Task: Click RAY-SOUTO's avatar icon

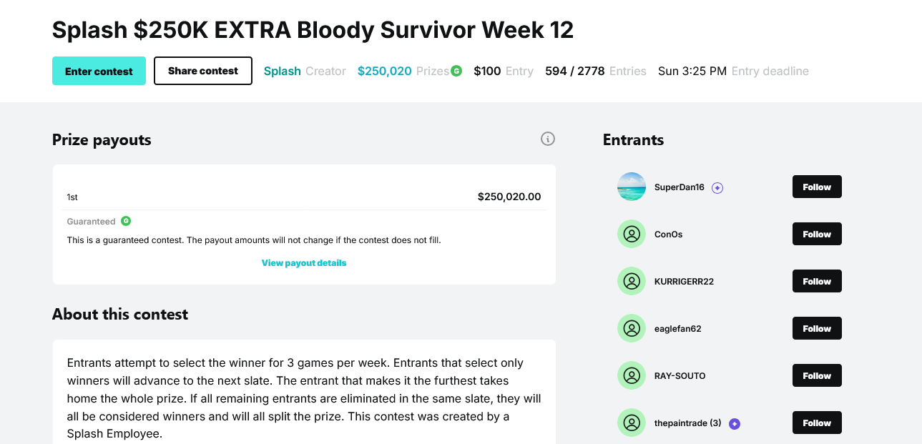Action: pos(632,375)
